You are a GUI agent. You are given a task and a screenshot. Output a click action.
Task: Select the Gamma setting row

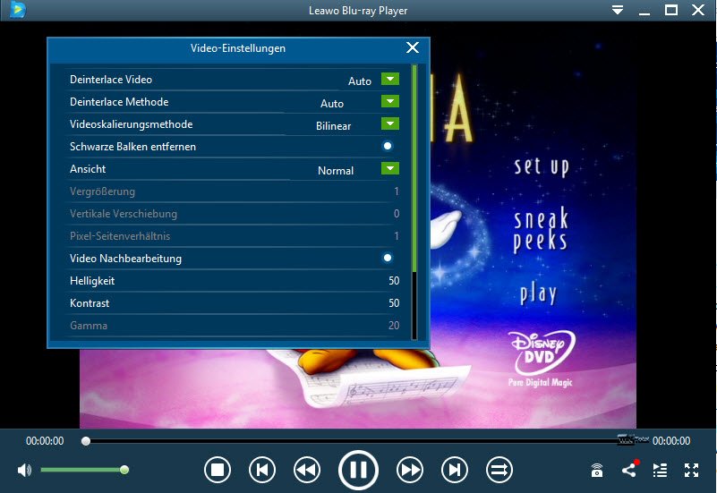[235, 326]
